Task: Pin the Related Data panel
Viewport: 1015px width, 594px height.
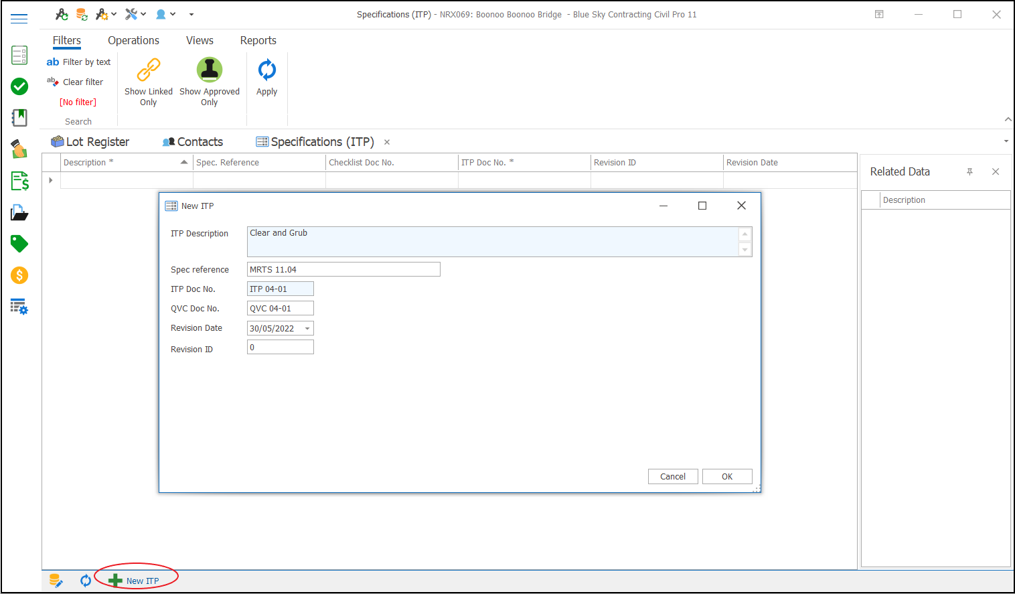Action: (969, 172)
